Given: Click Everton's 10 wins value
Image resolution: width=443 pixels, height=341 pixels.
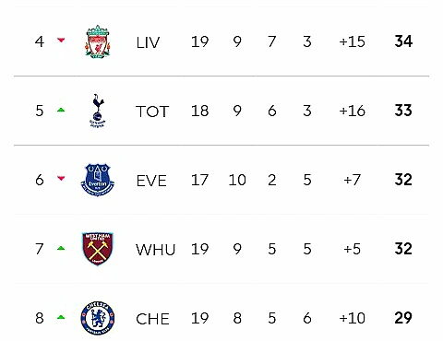Looking at the screenshot, I should coord(237,180).
